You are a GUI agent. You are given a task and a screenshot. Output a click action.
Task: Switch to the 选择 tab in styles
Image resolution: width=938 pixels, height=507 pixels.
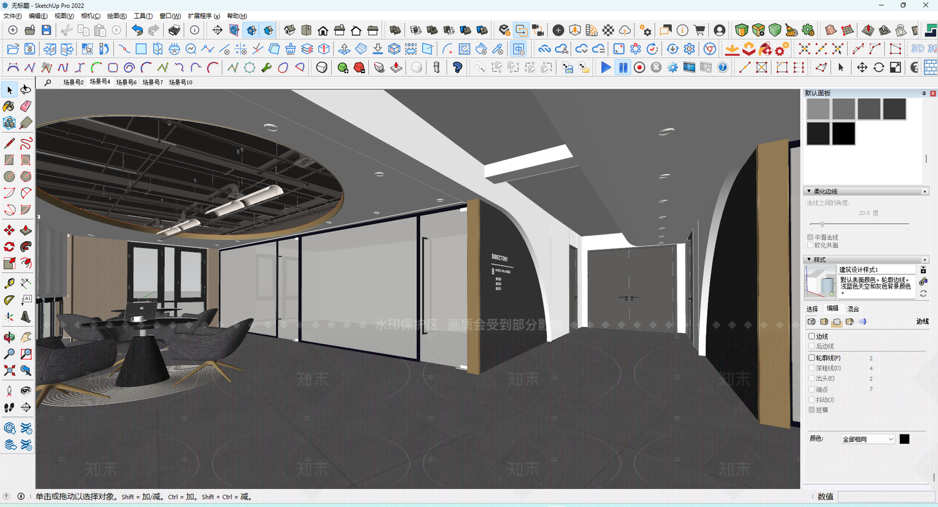tap(812, 309)
